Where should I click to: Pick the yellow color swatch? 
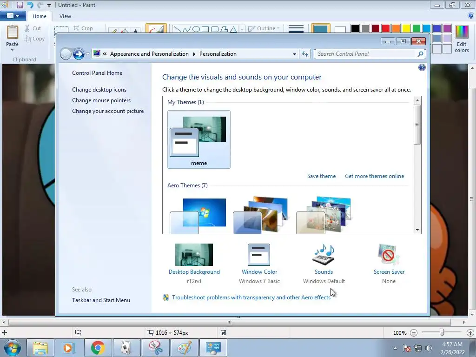[x=406, y=28]
